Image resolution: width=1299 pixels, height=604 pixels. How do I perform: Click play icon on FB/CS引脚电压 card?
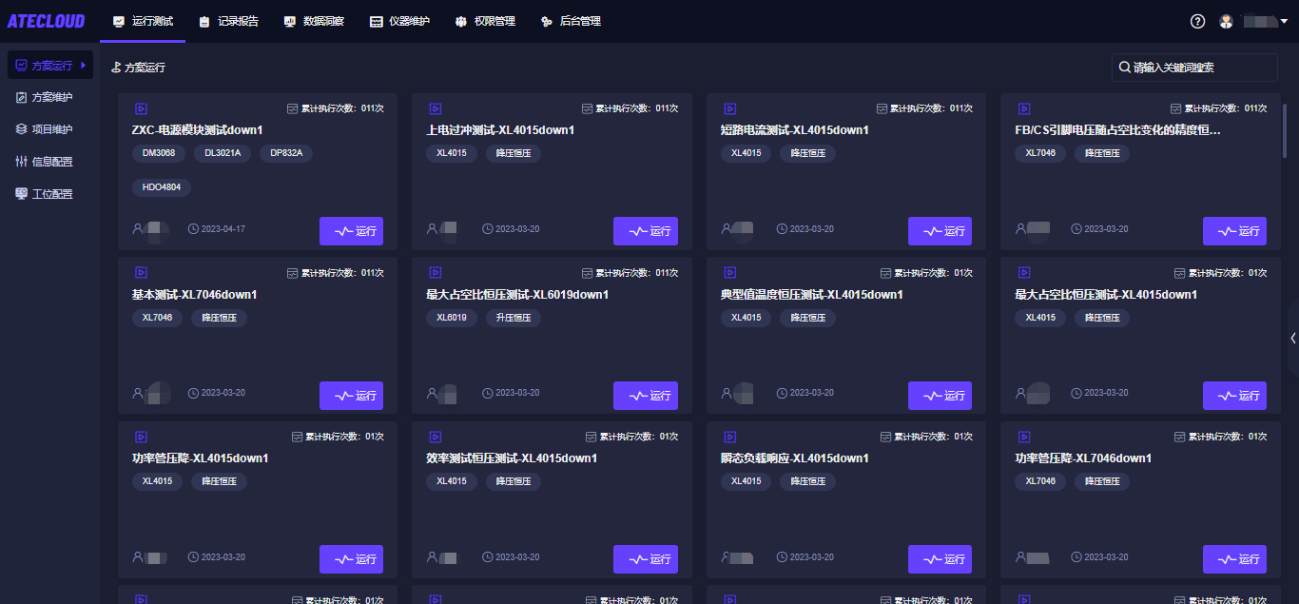(1024, 108)
